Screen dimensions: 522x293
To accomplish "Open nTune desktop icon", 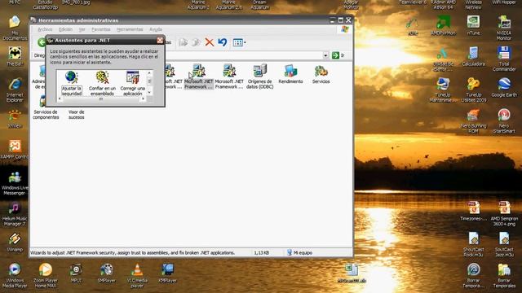I will [473, 25].
